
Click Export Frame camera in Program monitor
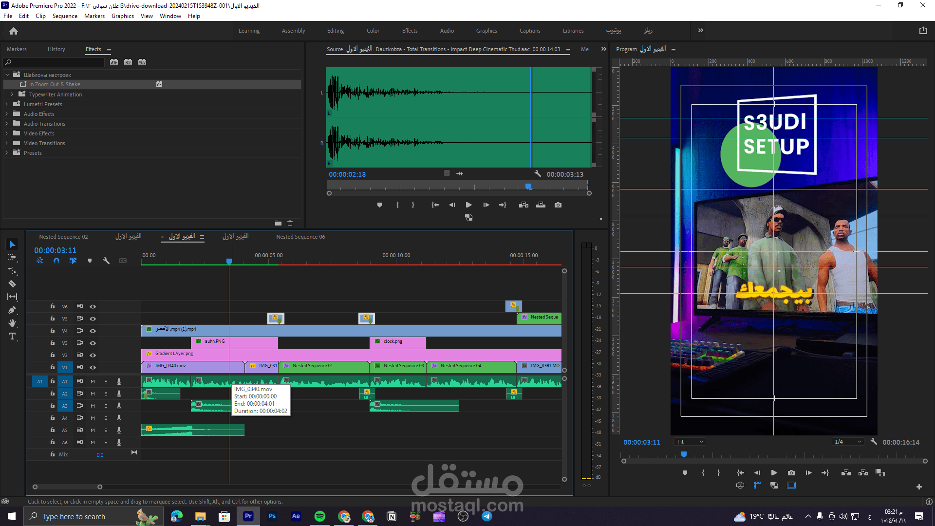[x=791, y=472]
